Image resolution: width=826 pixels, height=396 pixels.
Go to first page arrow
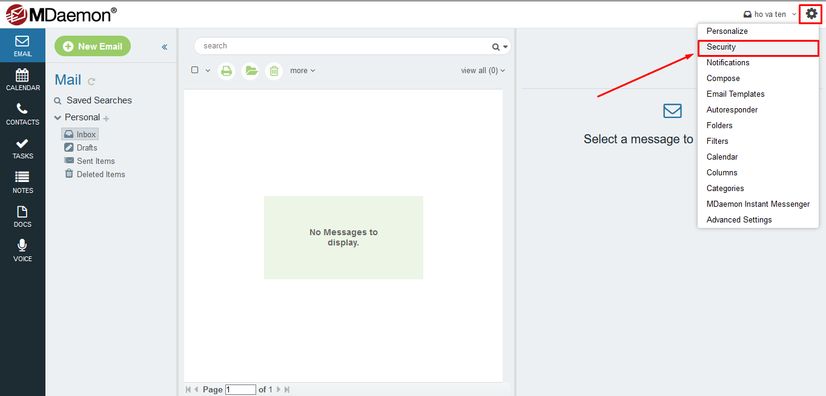(x=188, y=390)
